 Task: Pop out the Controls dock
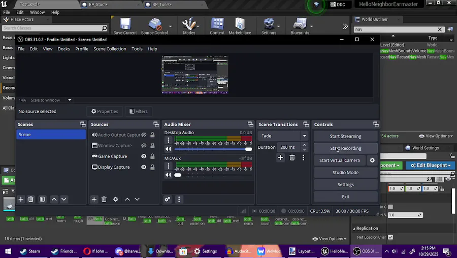pyautogui.click(x=376, y=124)
